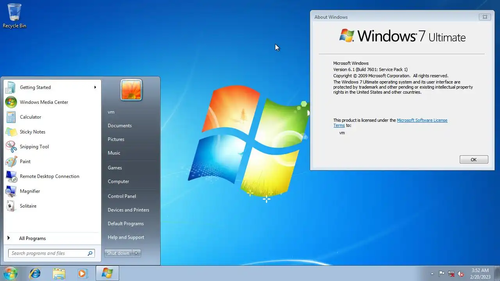Click the "Sticky Notes" label text

click(x=33, y=132)
